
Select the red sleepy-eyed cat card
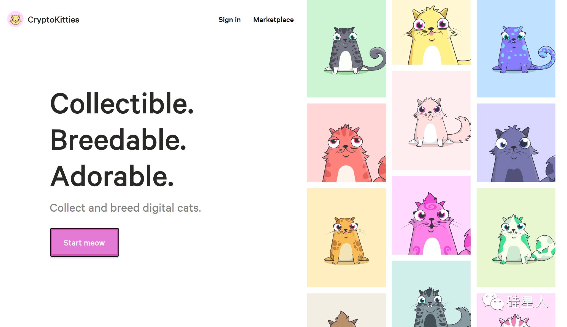pos(346,143)
